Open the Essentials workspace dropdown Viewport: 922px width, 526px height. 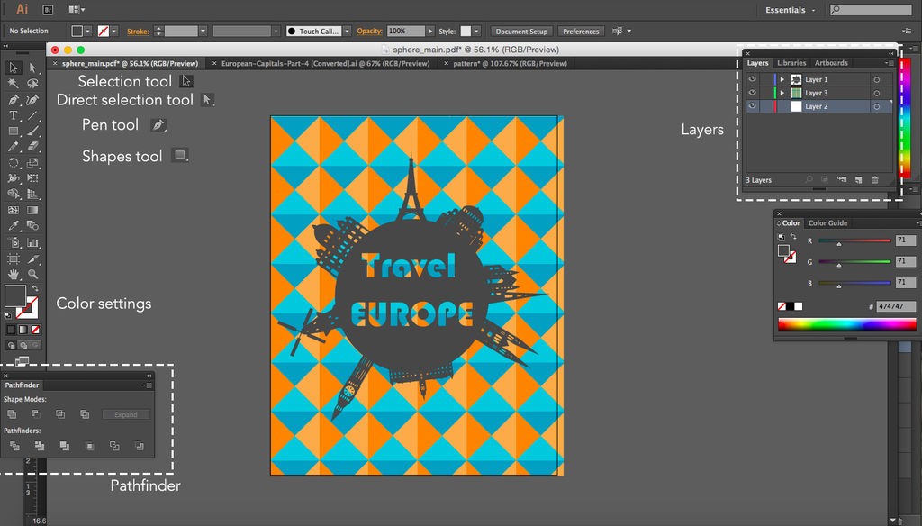pos(791,10)
